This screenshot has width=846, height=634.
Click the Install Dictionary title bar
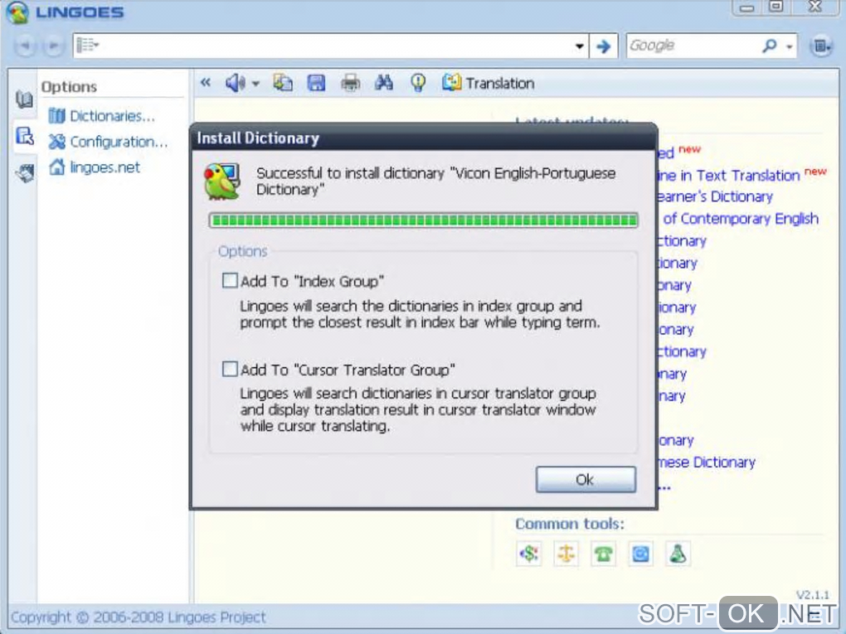424,138
